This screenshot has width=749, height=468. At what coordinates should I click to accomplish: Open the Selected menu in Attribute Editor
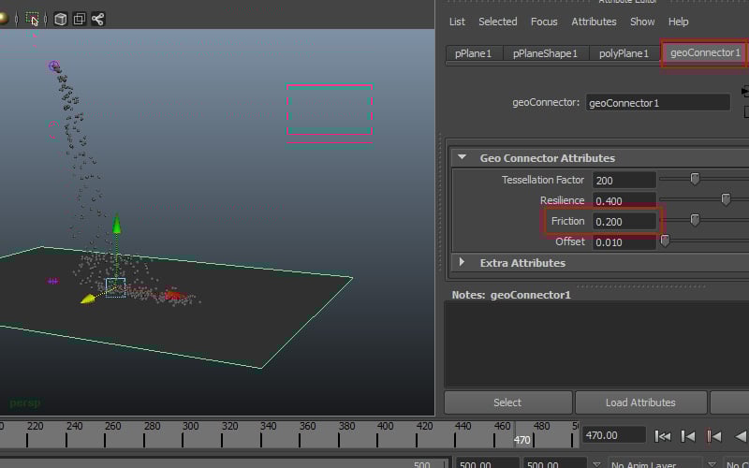[498, 22]
